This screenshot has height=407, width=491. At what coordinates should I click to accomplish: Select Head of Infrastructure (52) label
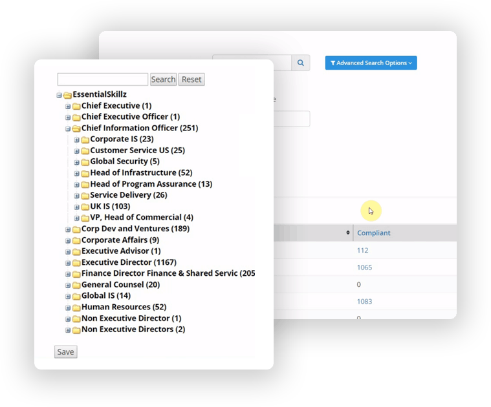(x=141, y=172)
